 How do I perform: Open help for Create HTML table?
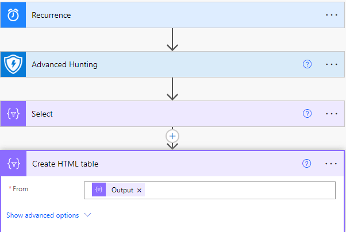[307, 164]
